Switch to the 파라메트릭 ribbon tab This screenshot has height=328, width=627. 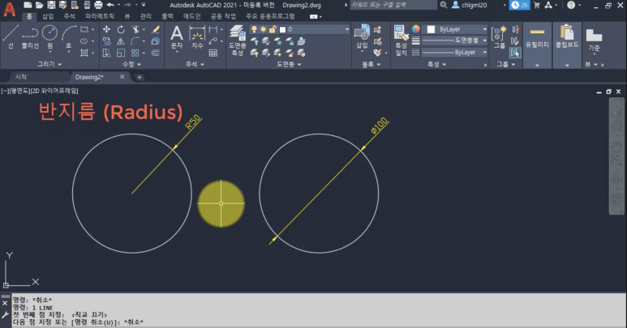click(100, 16)
